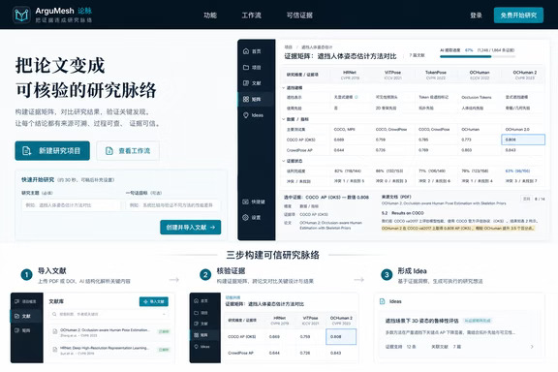The image size is (558, 372).
Task: Click the 5.2 Results on COCO heading
Action: [402, 213]
